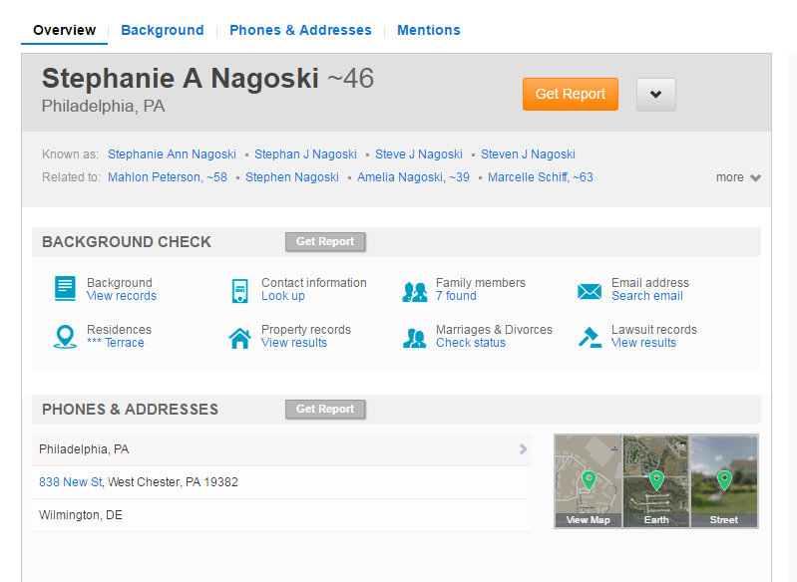
Task: Click 7 found under Family members
Action: (456, 296)
